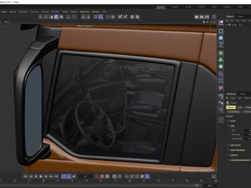Screen dimensions: 251x188
Task: Expand the DISPLAY section
Action: click(x=229, y=155)
